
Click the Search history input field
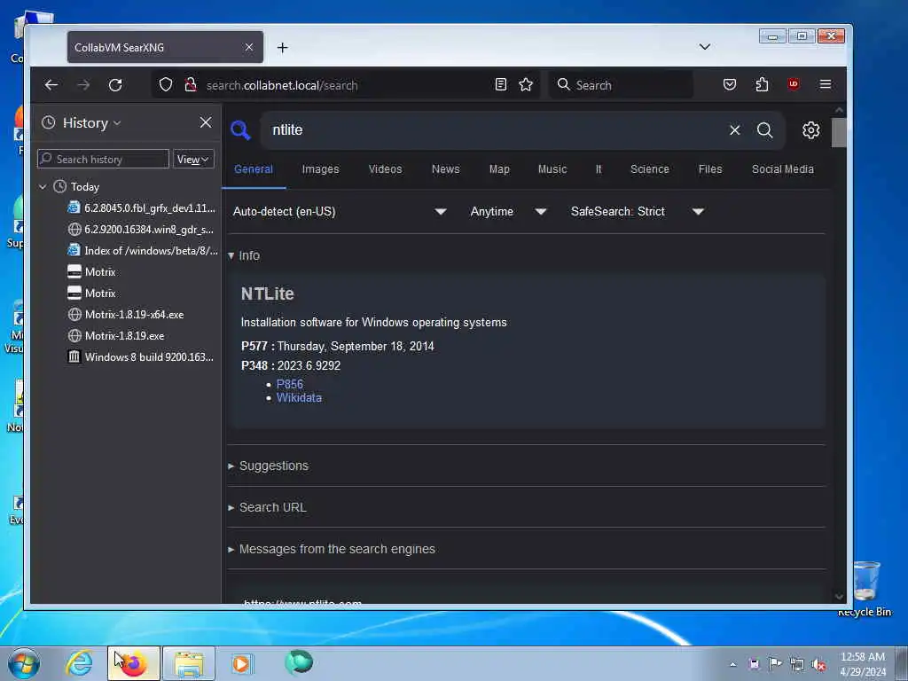point(103,160)
